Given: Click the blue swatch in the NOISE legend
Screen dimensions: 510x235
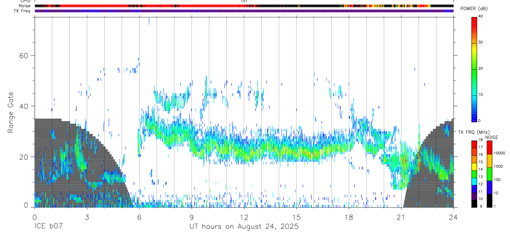Looking at the screenshot, I should [x=489, y=187].
